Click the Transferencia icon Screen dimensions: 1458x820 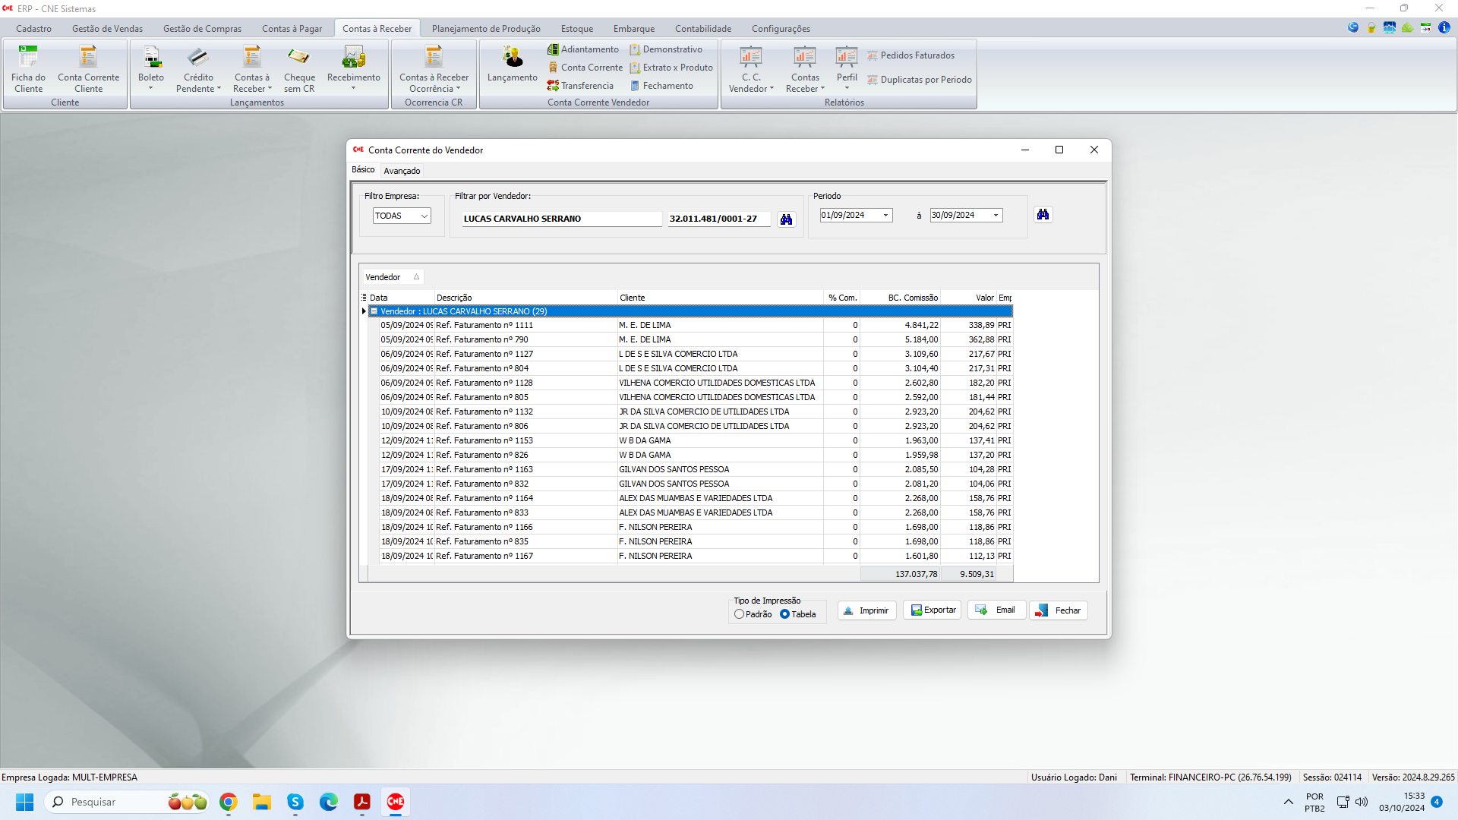point(580,86)
